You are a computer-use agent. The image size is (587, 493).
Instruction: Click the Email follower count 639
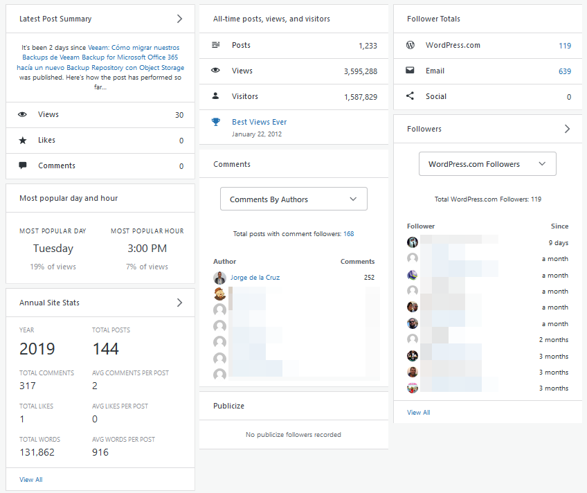point(565,71)
